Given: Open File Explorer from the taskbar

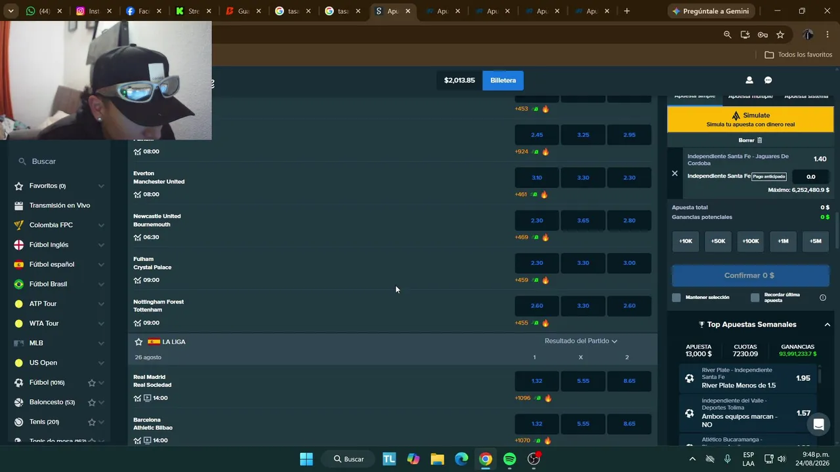Looking at the screenshot, I should click(437, 459).
